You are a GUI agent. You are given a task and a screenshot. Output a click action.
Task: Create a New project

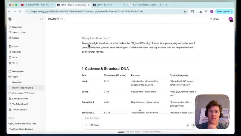[18, 71]
